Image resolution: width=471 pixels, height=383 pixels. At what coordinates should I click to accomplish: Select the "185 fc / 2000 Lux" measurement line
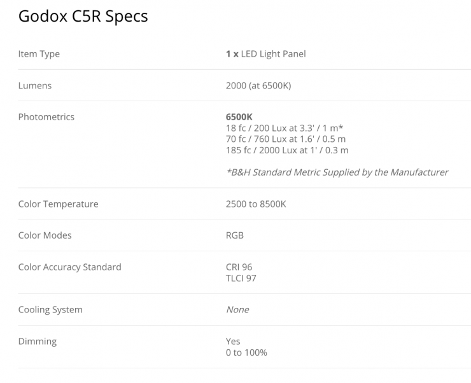click(287, 150)
